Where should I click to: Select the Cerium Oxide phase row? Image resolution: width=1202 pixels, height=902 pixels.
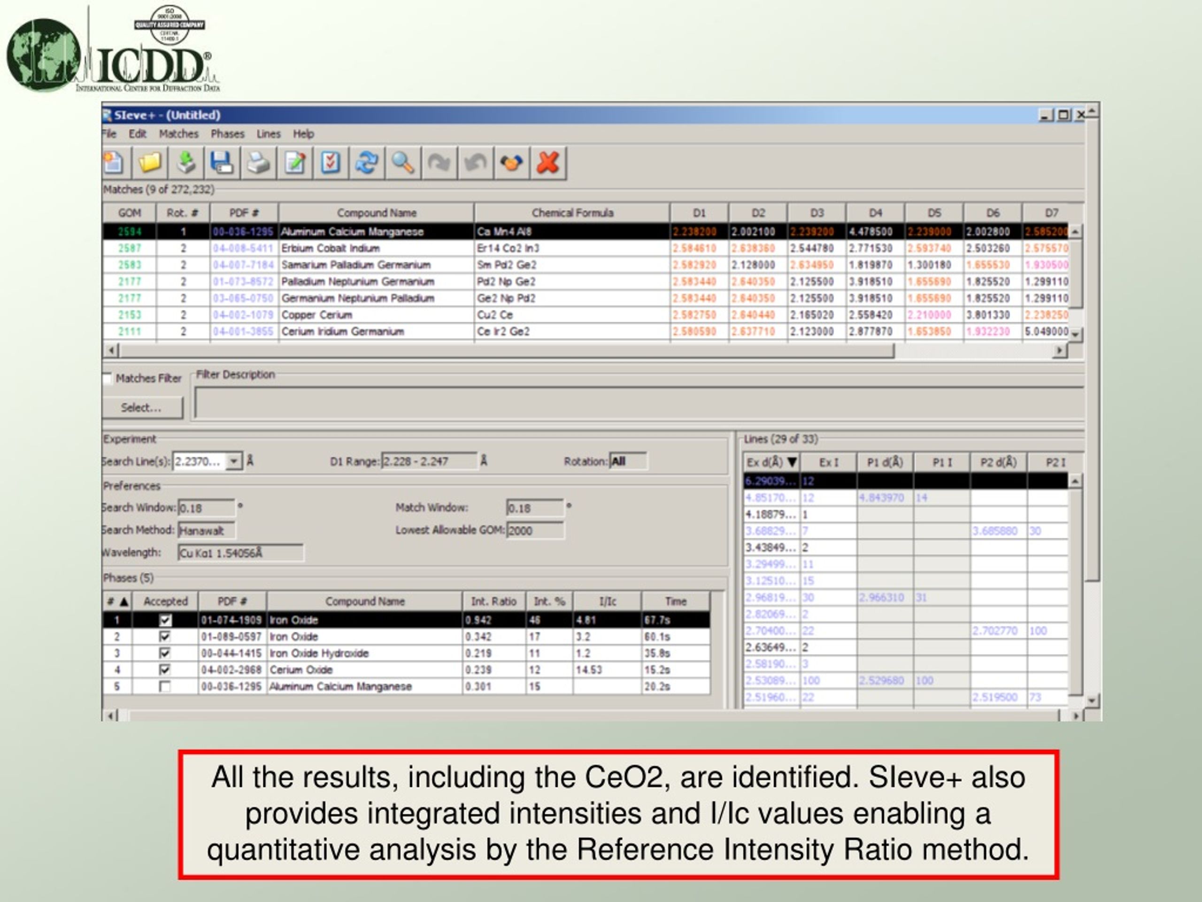coord(407,670)
